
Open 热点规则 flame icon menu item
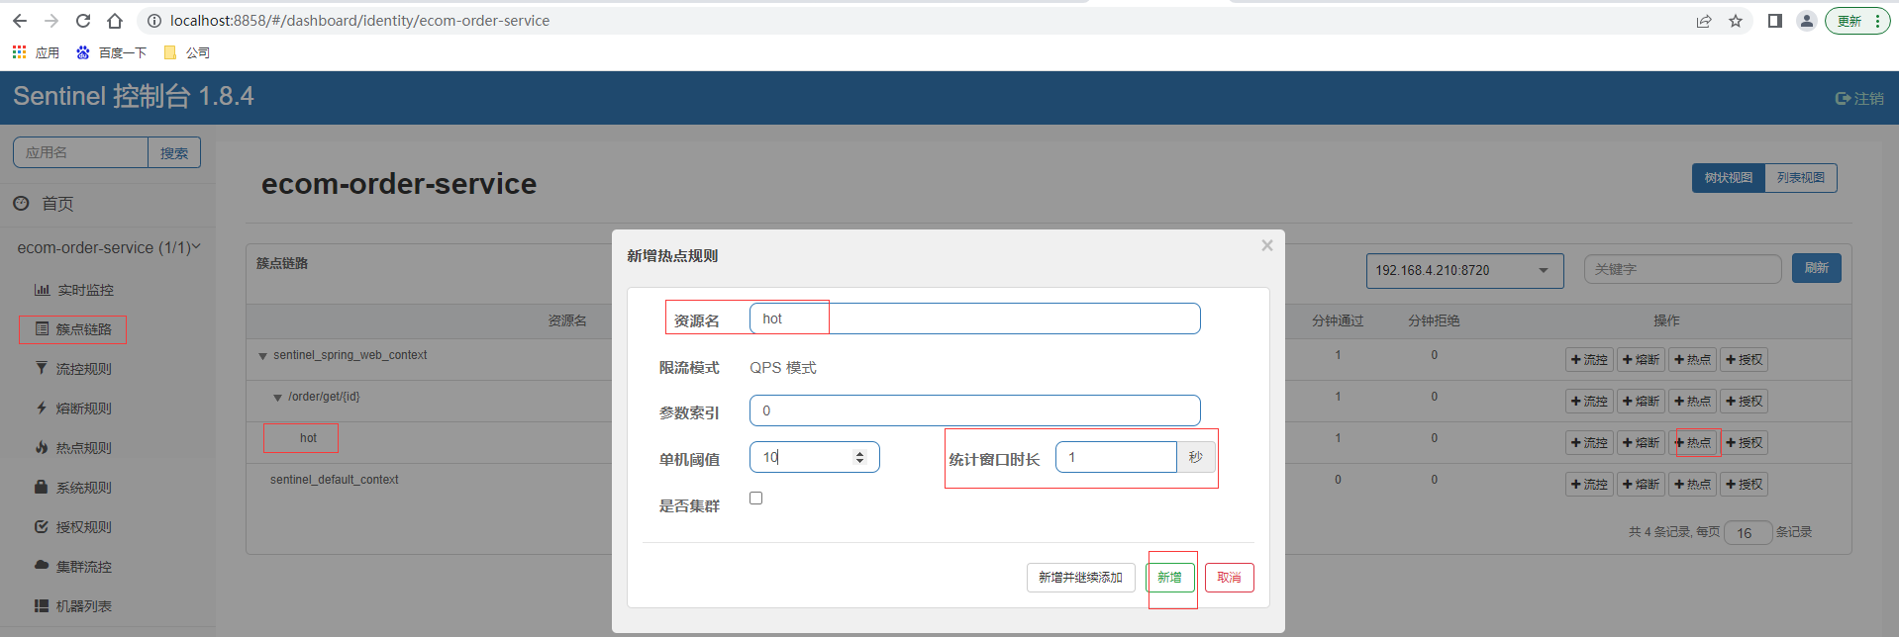point(42,447)
